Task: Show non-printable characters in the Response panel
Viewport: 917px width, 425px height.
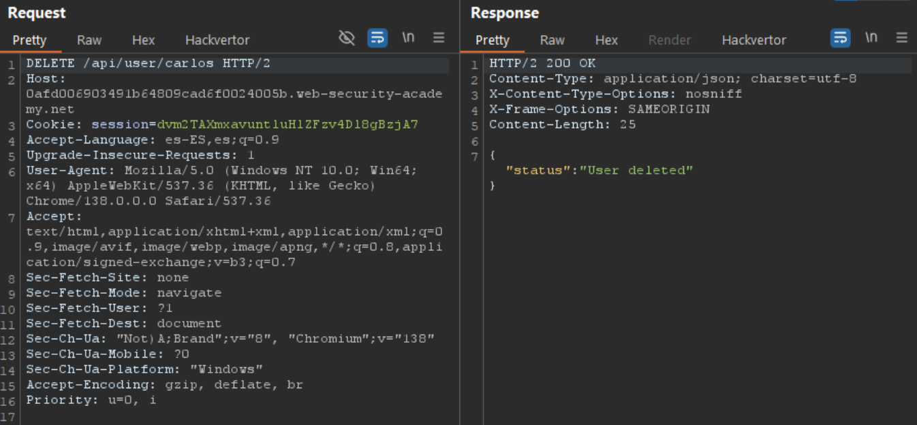Action: click(x=871, y=38)
